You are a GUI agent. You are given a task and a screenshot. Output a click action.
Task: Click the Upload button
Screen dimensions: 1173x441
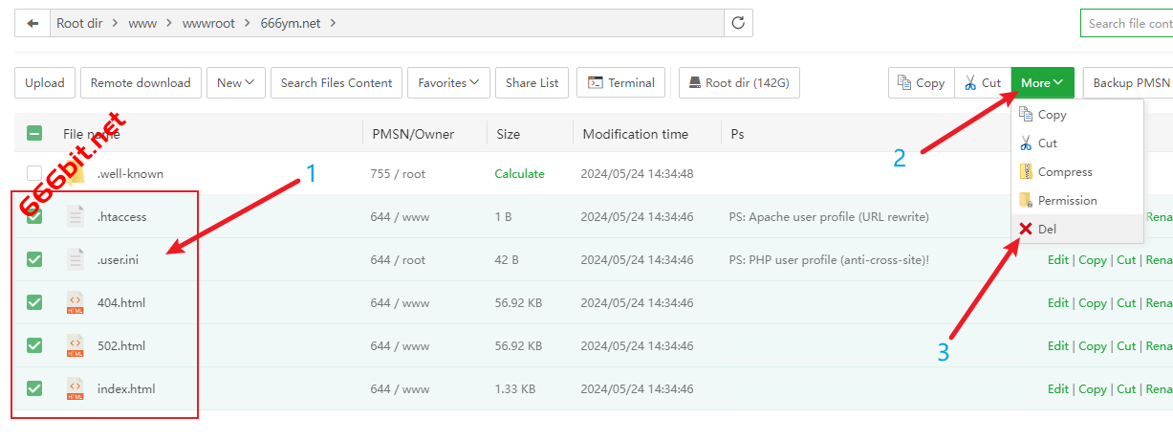point(45,83)
